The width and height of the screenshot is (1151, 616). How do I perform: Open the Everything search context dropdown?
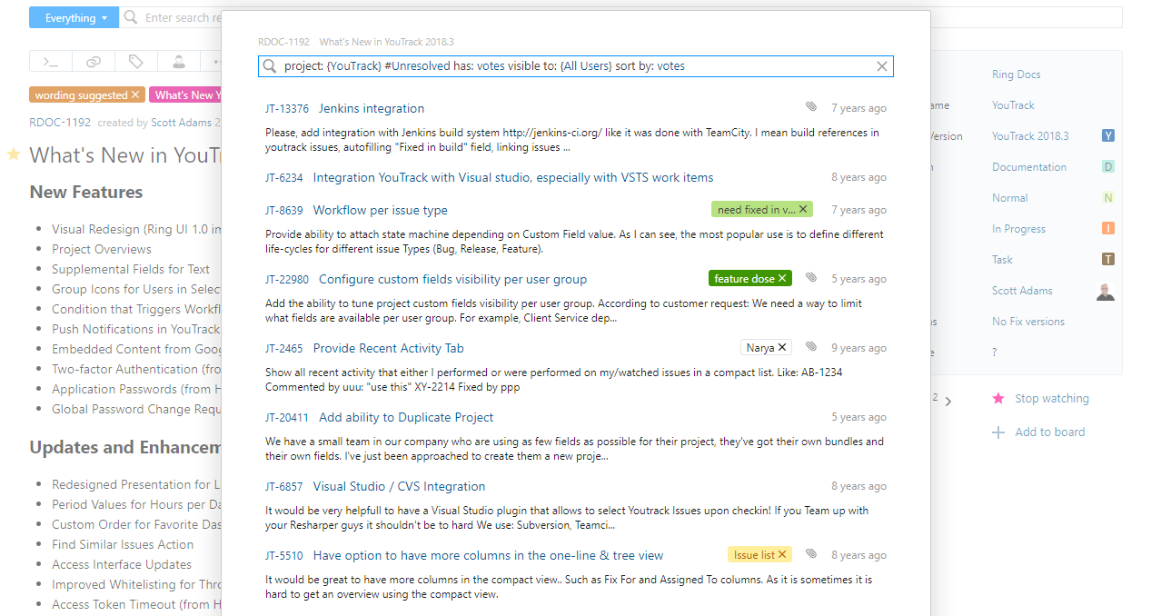(x=74, y=17)
